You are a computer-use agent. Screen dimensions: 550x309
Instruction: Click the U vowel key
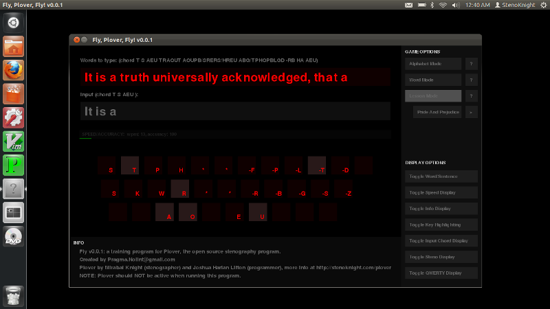pyautogui.click(x=258, y=212)
